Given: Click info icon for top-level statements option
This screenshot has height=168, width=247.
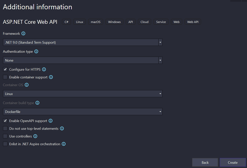Looking at the screenshot, I should coord(62,129).
